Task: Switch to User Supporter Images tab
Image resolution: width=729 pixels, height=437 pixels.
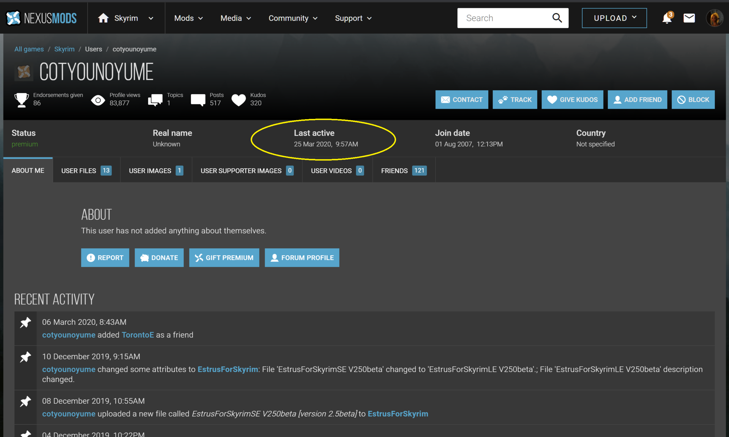Action: click(x=247, y=170)
